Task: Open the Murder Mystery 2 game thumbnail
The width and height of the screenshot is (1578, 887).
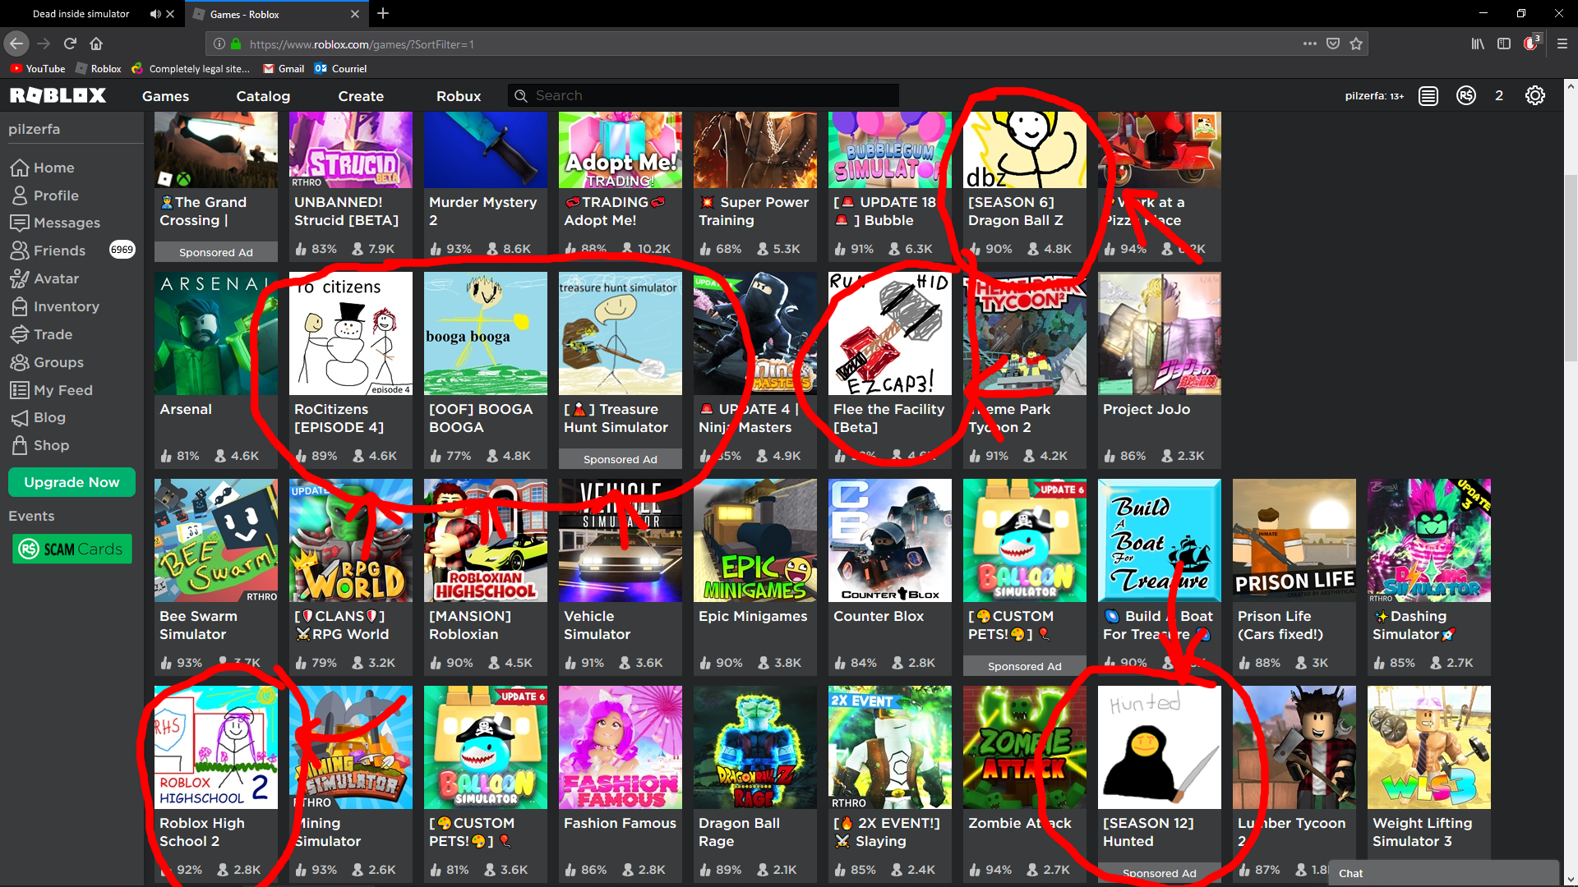Action: 486,149
